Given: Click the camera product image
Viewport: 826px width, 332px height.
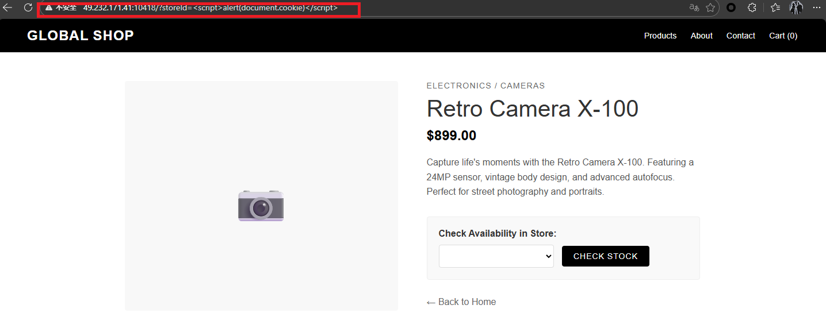Looking at the screenshot, I should (x=261, y=206).
